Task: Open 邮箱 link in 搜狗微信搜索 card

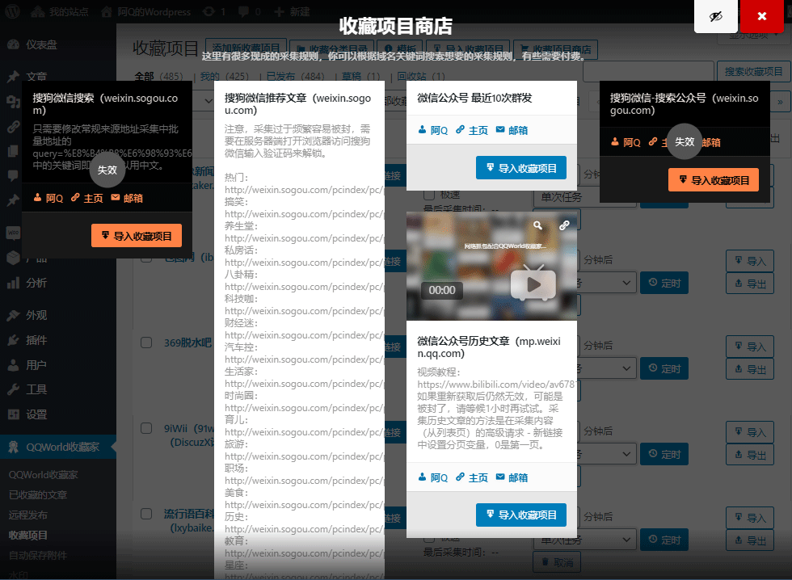Action: point(127,199)
